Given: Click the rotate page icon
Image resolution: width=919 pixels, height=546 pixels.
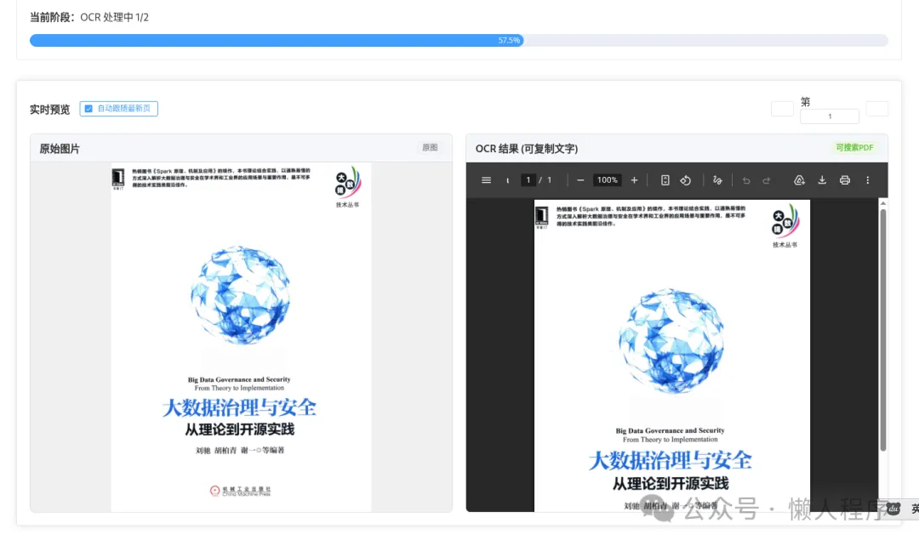Looking at the screenshot, I should [x=687, y=179].
